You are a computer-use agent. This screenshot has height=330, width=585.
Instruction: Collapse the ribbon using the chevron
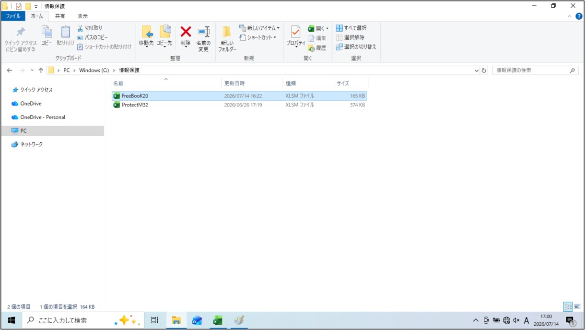point(570,16)
